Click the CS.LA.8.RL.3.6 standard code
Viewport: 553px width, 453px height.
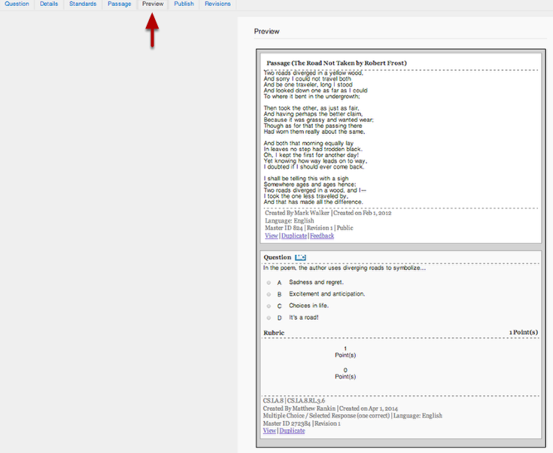[306, 401]
